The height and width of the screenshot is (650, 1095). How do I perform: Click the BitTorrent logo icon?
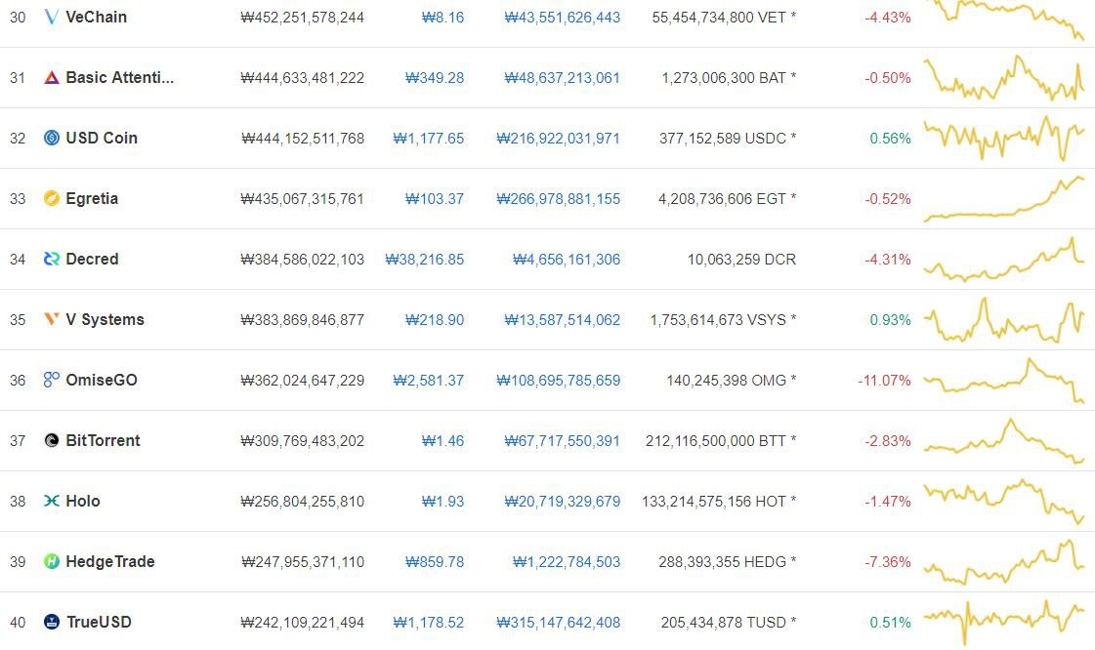pyautogui.click(x=51, y=441)
